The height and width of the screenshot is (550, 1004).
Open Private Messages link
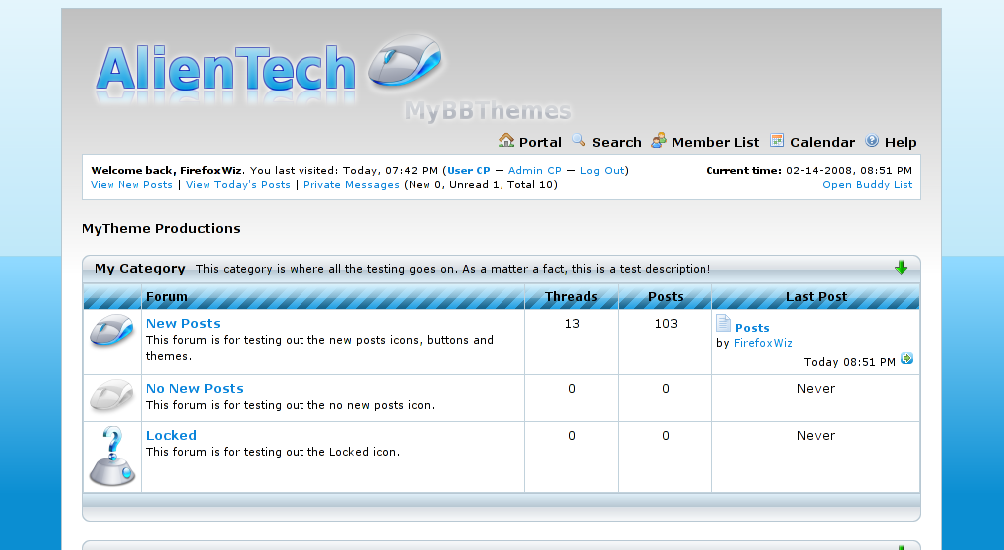pos(351,185)
